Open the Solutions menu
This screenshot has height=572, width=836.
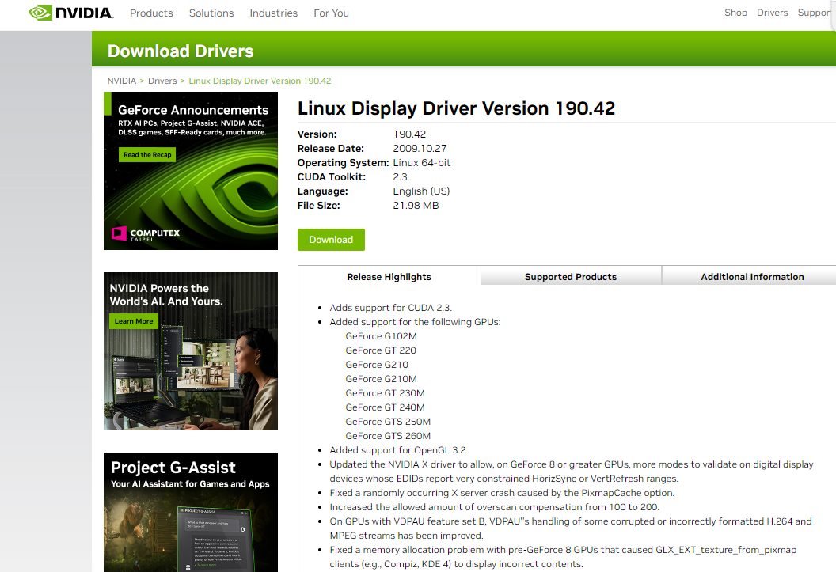click(211, 13)
